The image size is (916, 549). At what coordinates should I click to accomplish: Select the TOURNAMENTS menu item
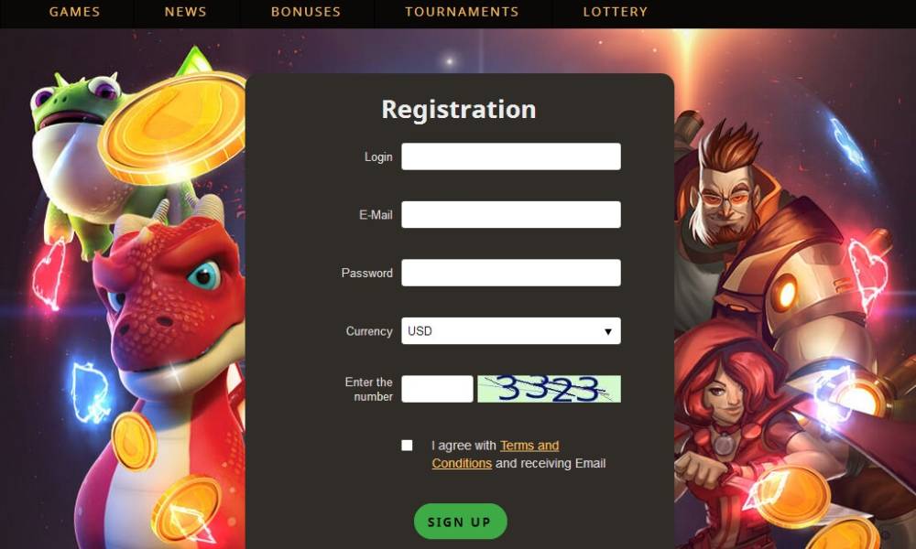[x=462, y=12]
